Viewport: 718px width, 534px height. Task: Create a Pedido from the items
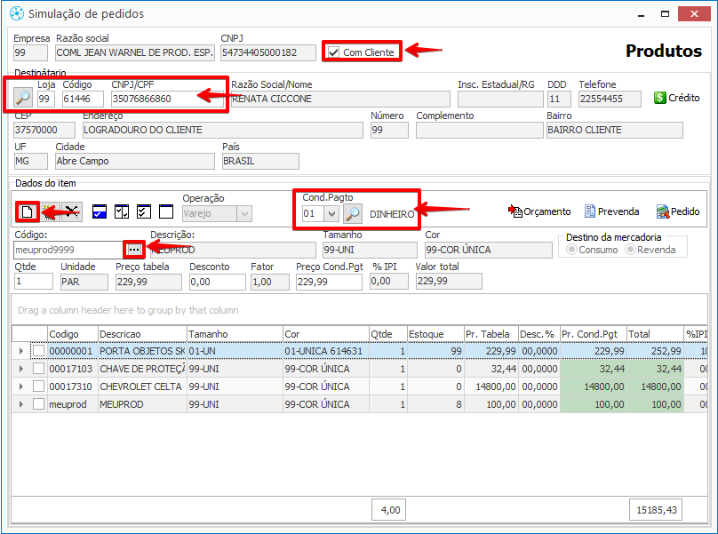point(678,211)
